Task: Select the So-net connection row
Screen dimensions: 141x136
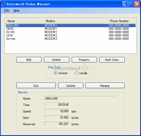Action: pos(71,39)
